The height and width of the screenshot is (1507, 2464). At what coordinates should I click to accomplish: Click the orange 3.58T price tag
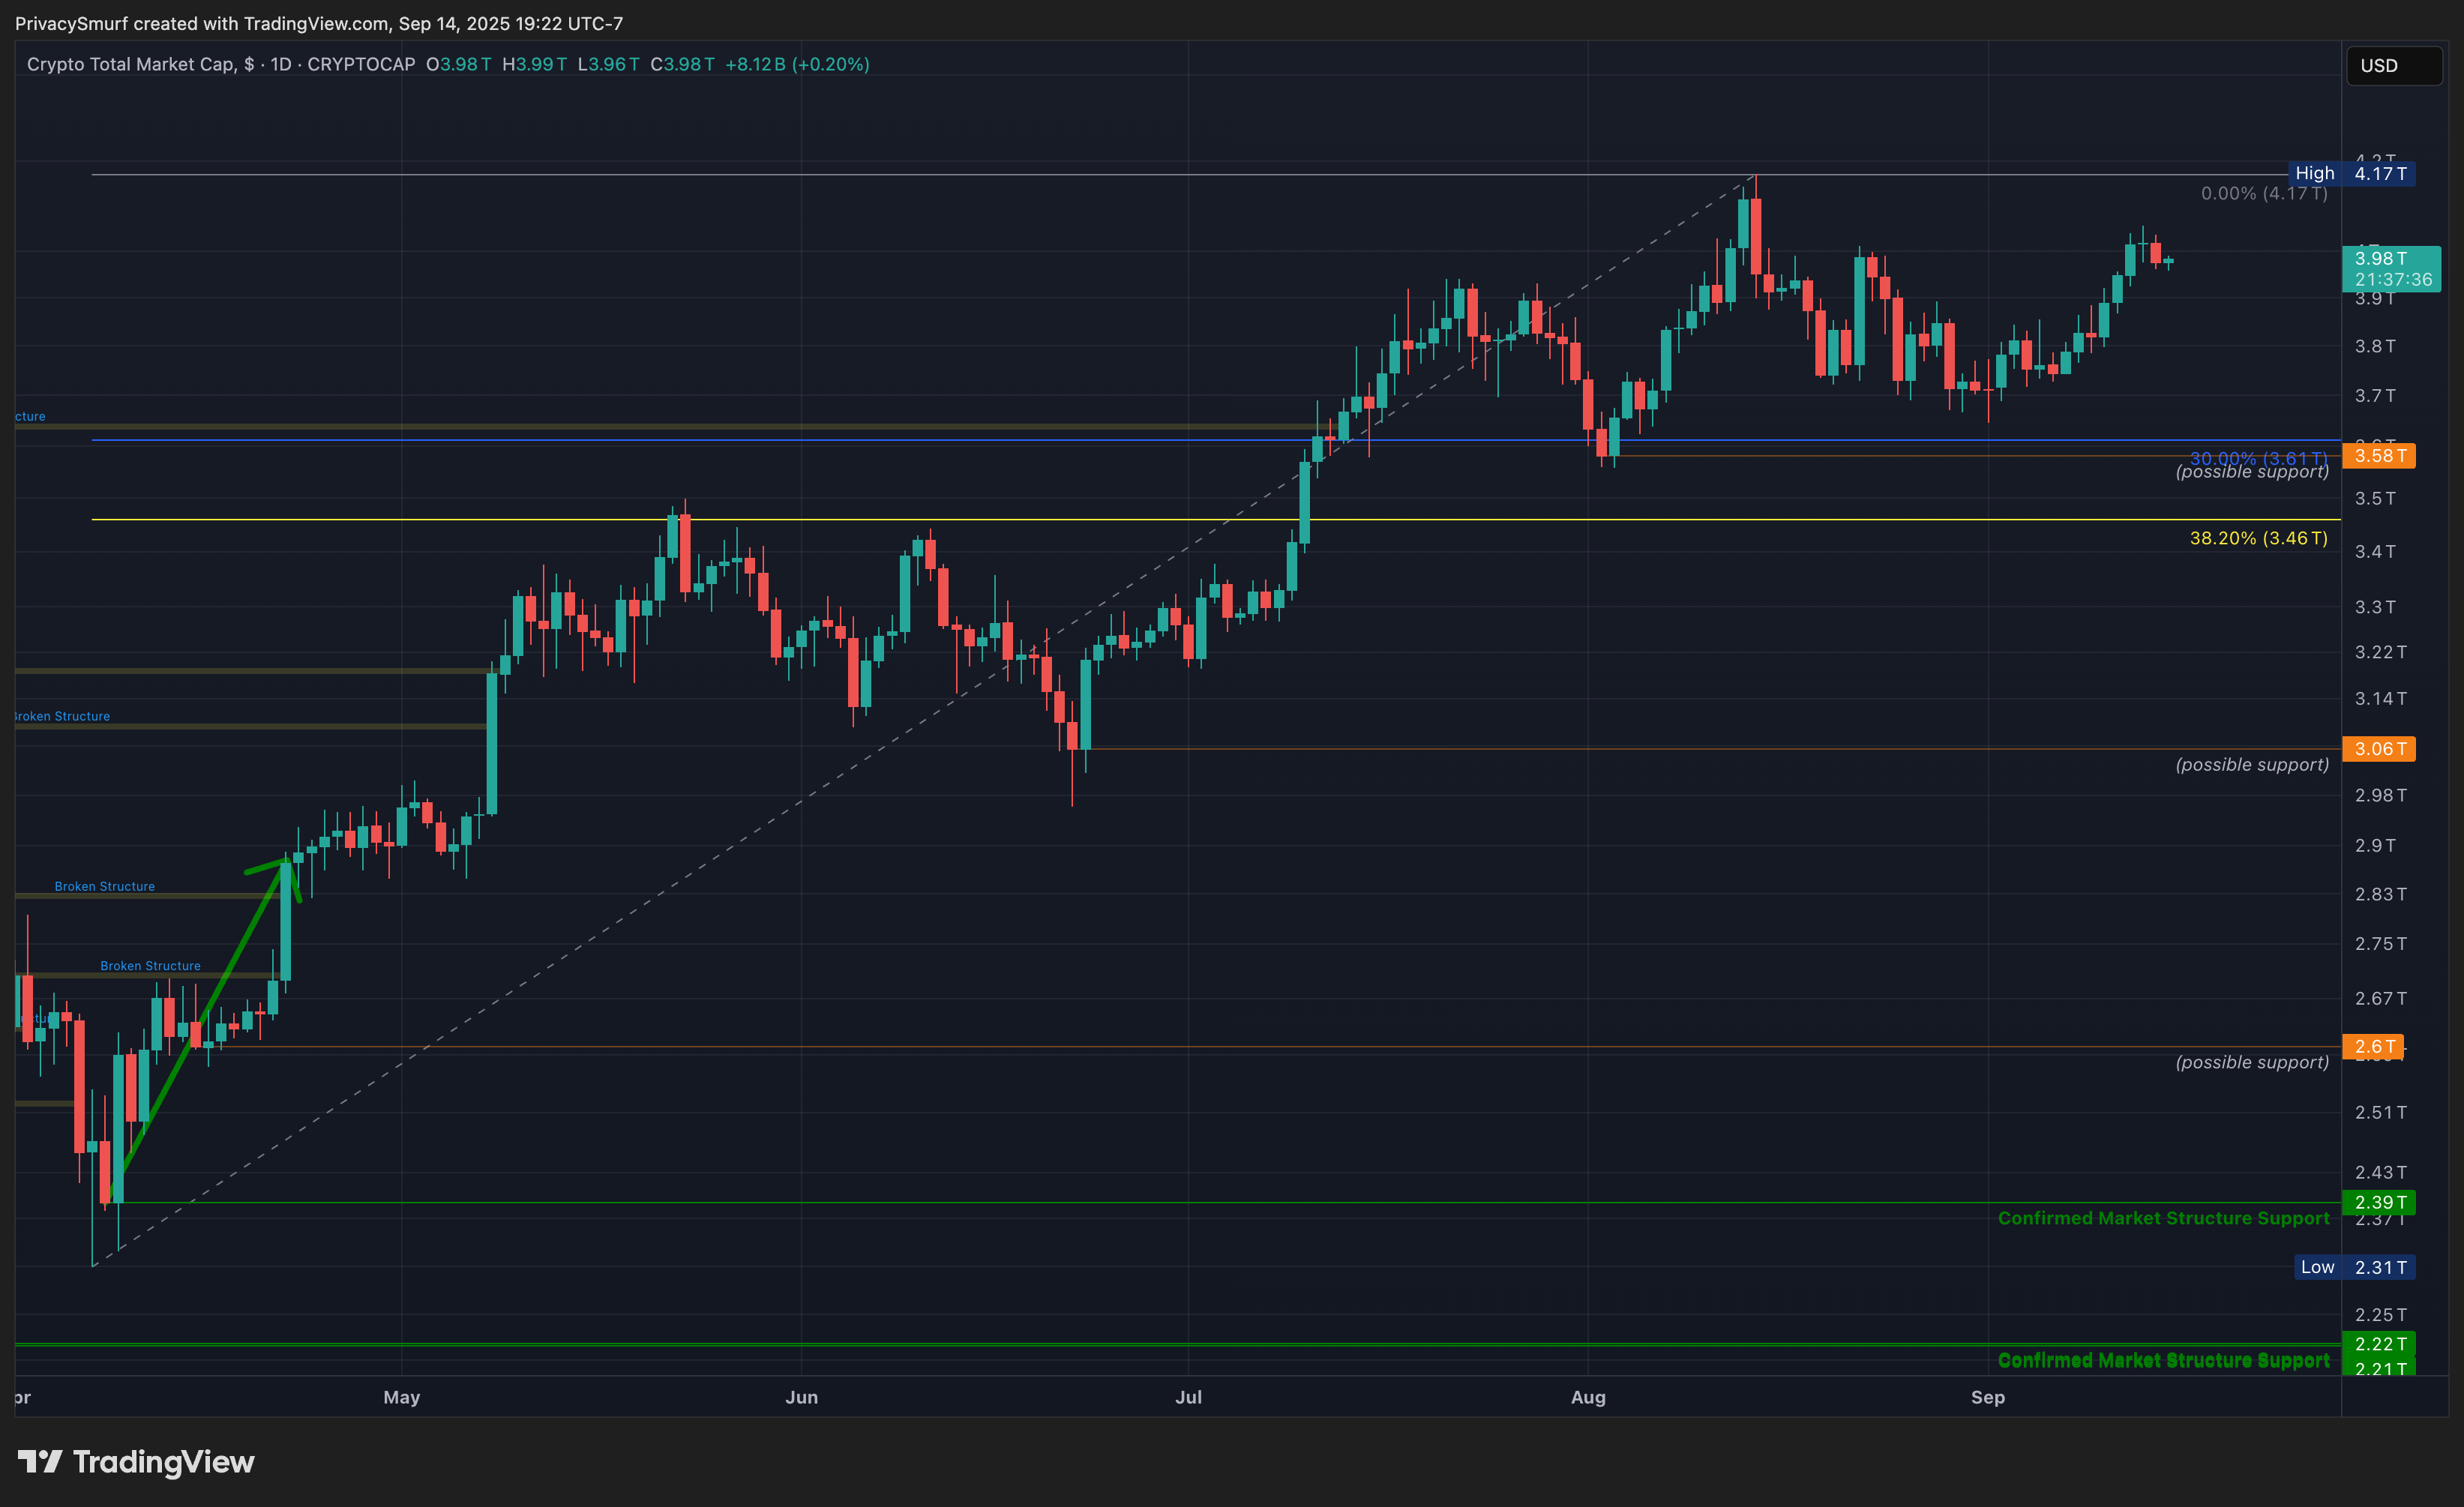pos(2379,456)
